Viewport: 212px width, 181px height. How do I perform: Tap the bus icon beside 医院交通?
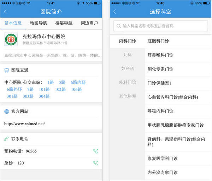[6, 70]
